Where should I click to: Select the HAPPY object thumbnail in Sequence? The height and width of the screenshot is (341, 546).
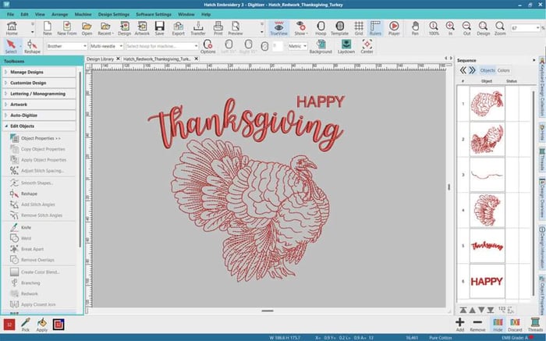[486, 280]
